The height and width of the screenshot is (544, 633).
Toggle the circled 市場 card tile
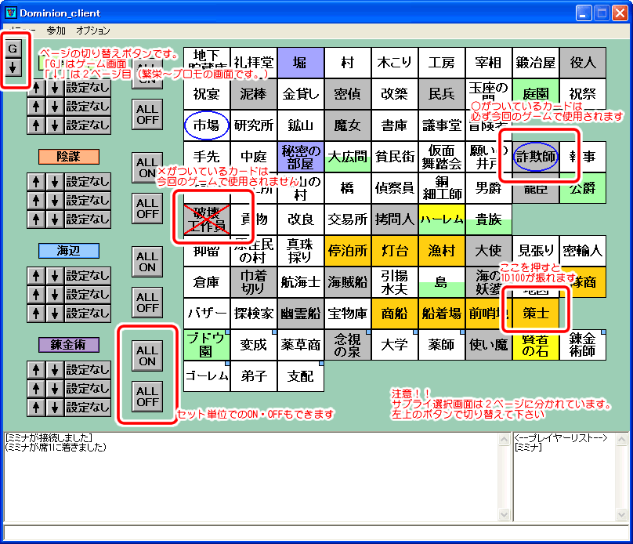[x=206, y=125]
